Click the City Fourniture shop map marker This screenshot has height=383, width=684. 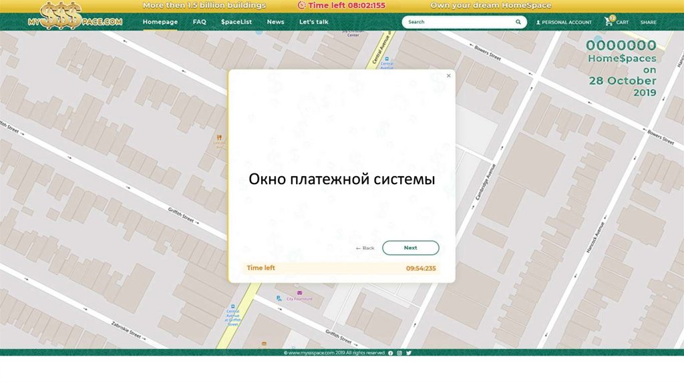[x=300, y=293]
